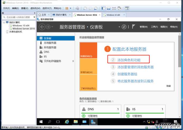The height and width of the screenshot is (130, 183).
Task: Open Internet Explorer from guest taskbar
Action: point(67,122)
